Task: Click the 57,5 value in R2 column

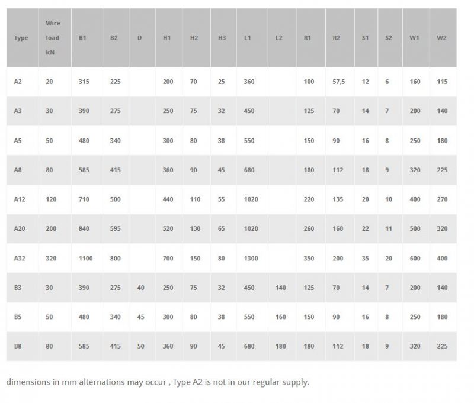Action: [339, 82]
